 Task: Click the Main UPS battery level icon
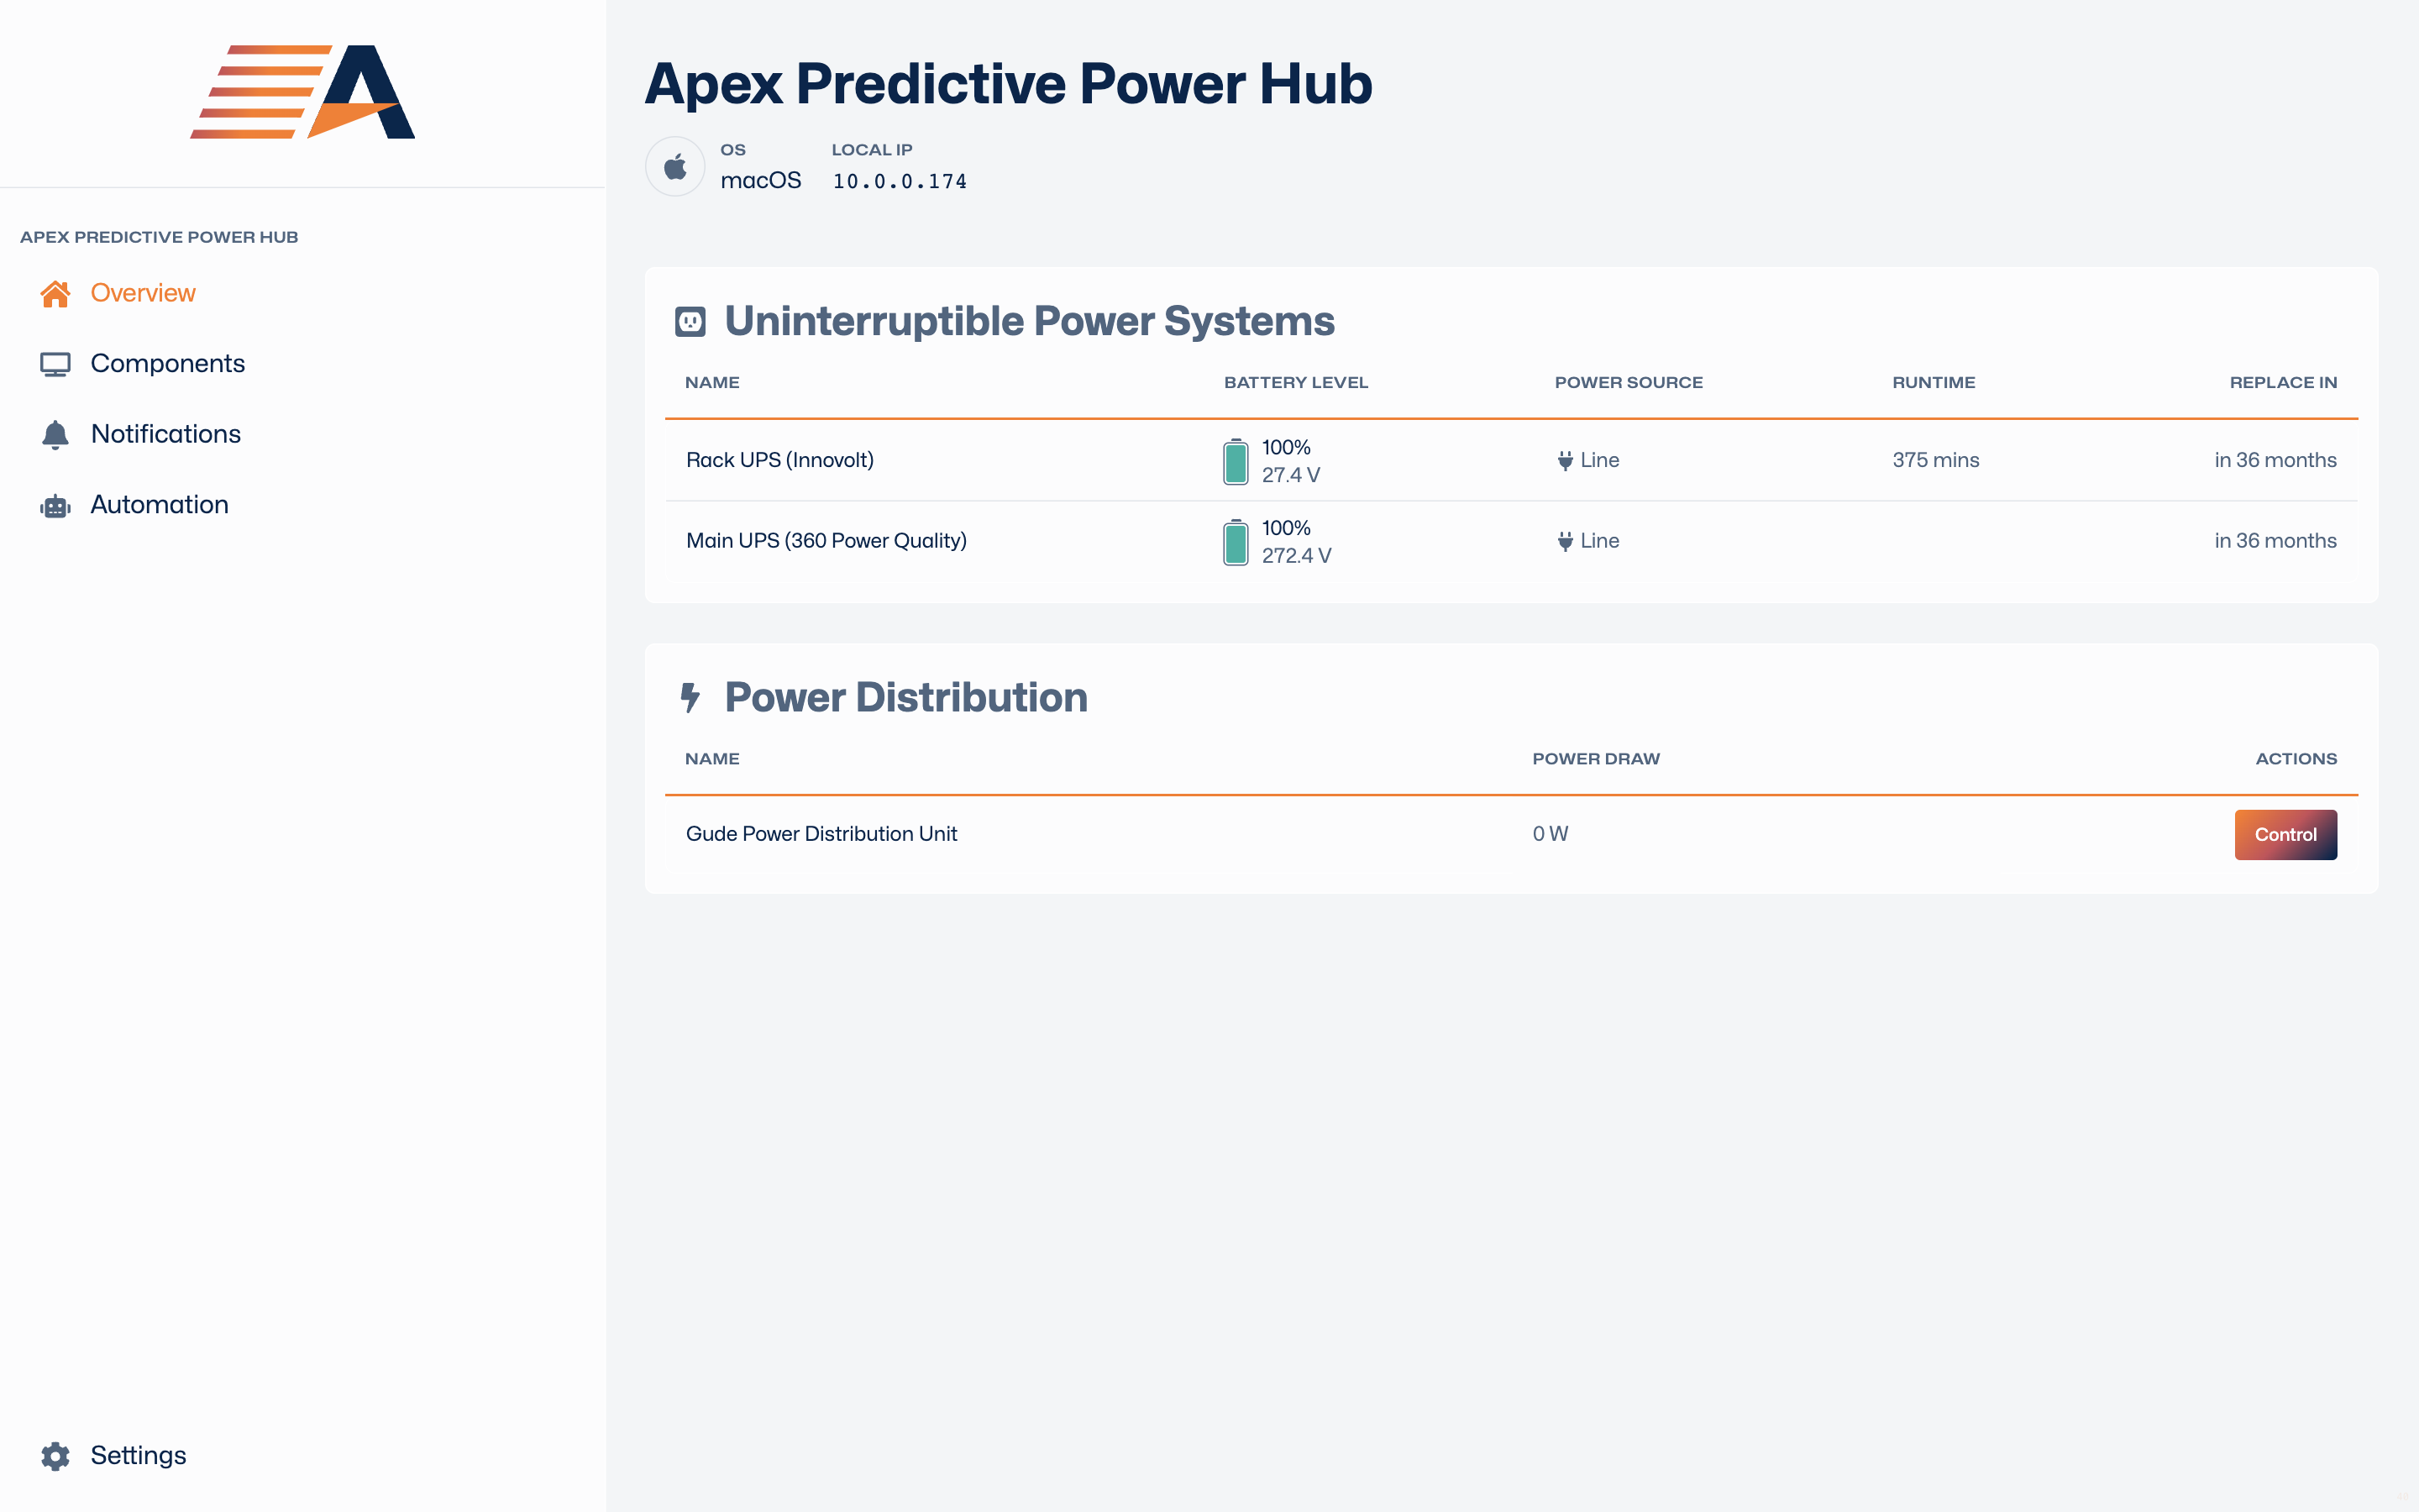(x=1236, y=542)
